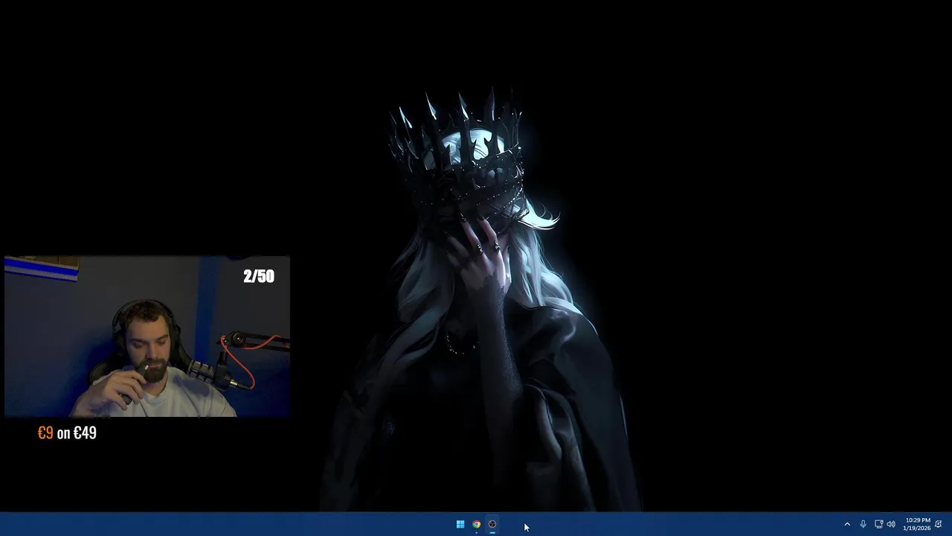Open the Windows Start menu

point(460,524)
